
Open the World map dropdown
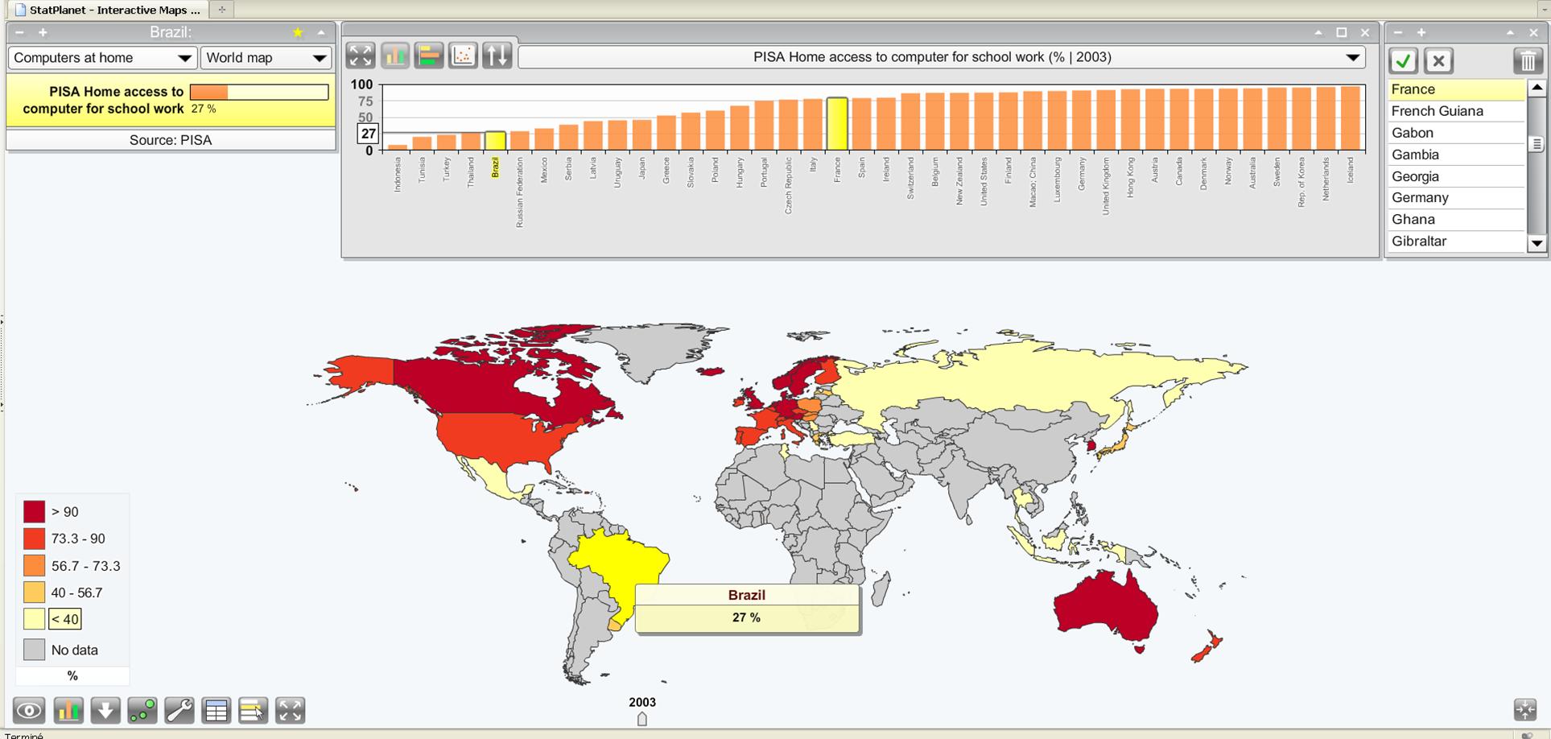265,58
